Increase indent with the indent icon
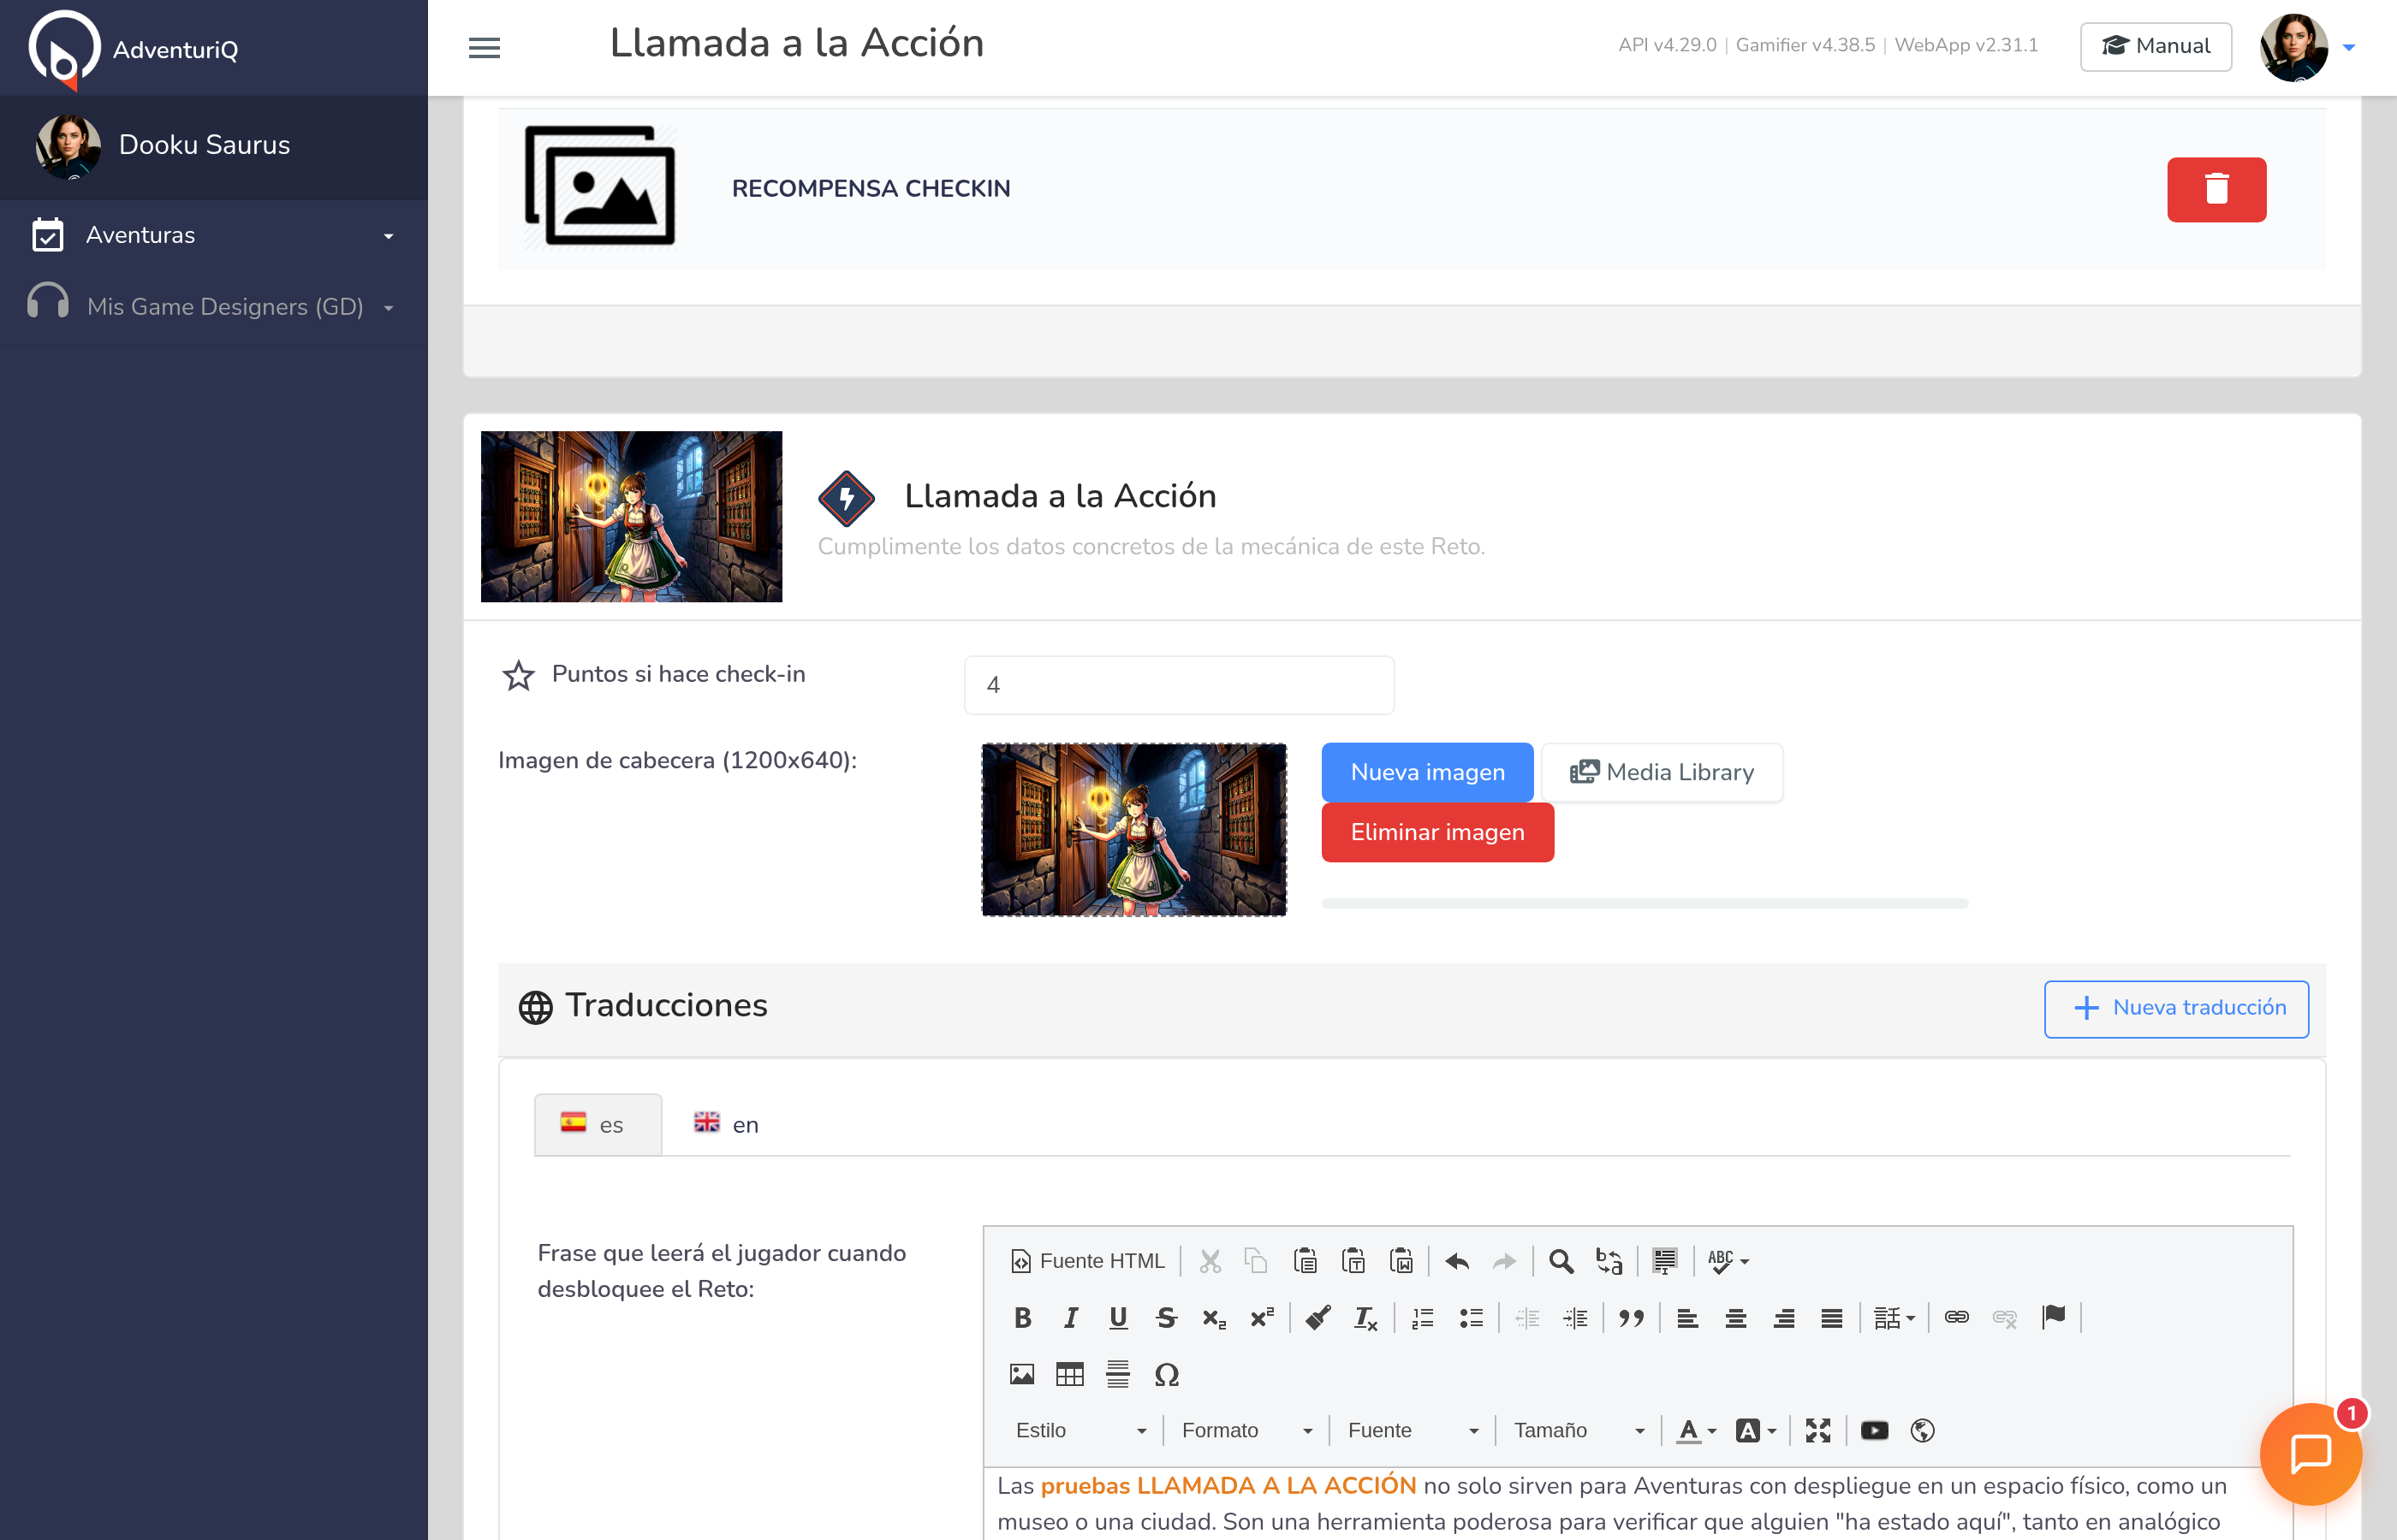2397x1540 pixels. pos(1576,1318)
